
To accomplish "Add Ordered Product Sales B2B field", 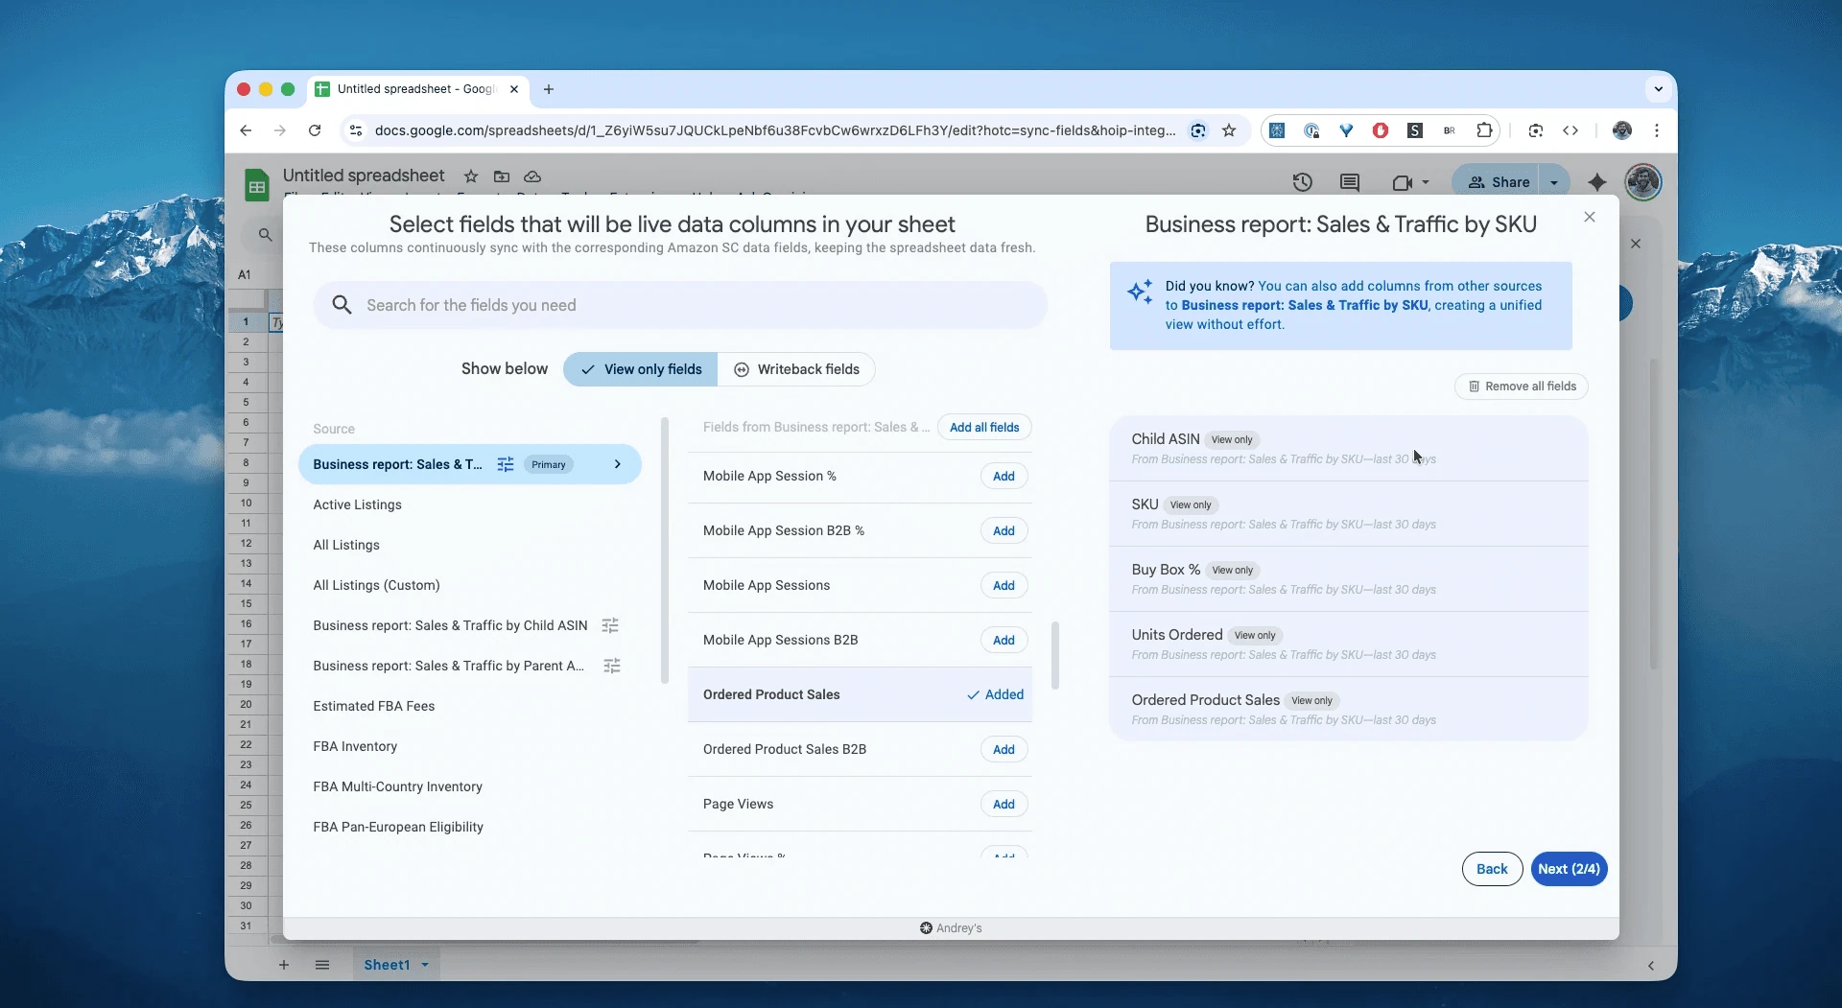I will tap(1004, 749).
